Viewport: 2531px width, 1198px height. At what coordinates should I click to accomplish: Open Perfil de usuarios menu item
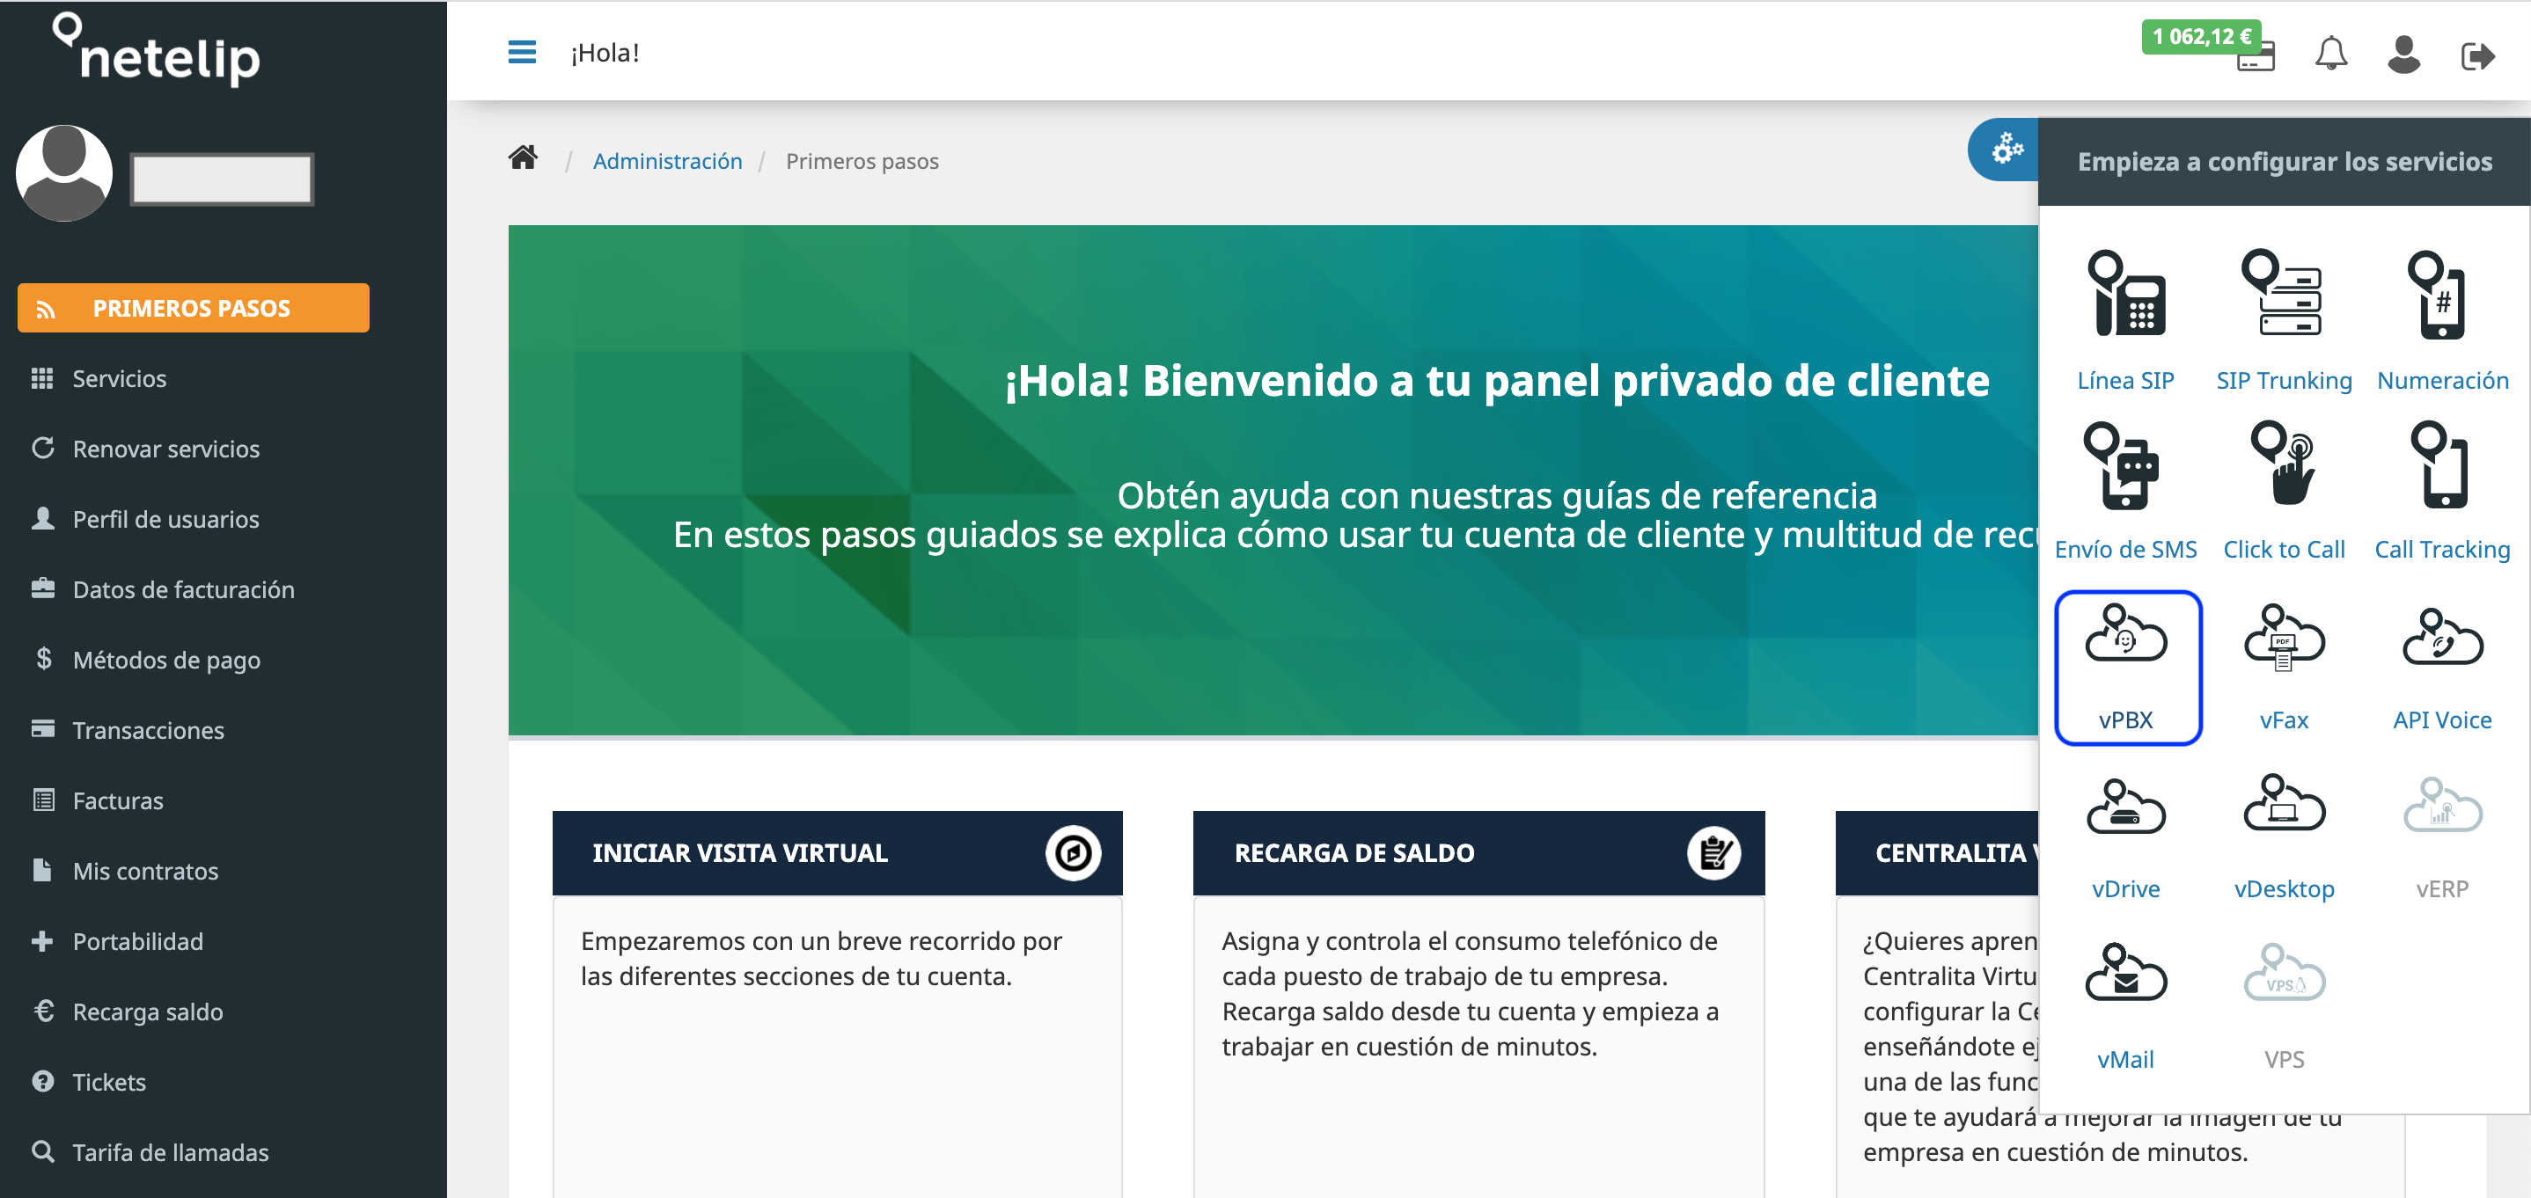pyautogui.click(x=145, y=518)
